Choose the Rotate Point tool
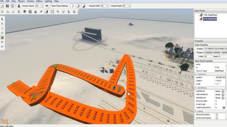 (2, 28)
